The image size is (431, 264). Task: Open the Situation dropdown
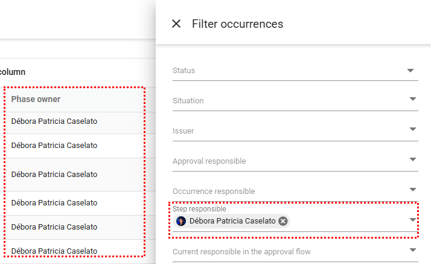click(412, 99)
